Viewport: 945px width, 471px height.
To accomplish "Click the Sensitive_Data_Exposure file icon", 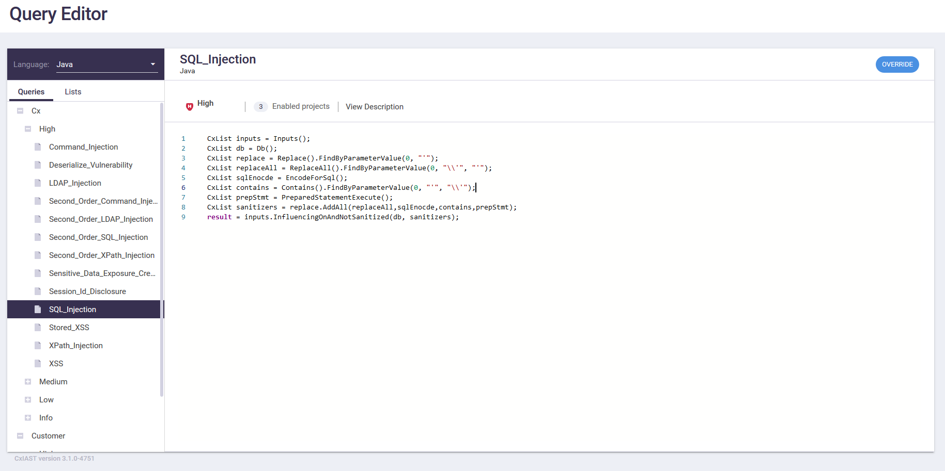I will click(38, 273).
